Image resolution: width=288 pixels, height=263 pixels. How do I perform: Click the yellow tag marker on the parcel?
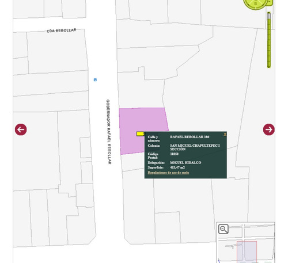pos(141,134)
